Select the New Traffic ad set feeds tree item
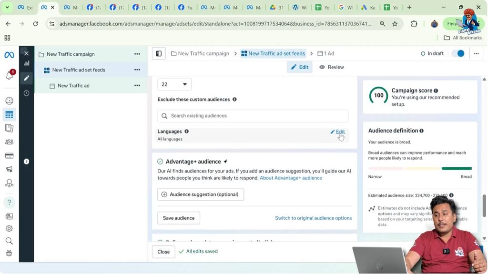This screenshot has width=488, height=274. click(79, 70)
